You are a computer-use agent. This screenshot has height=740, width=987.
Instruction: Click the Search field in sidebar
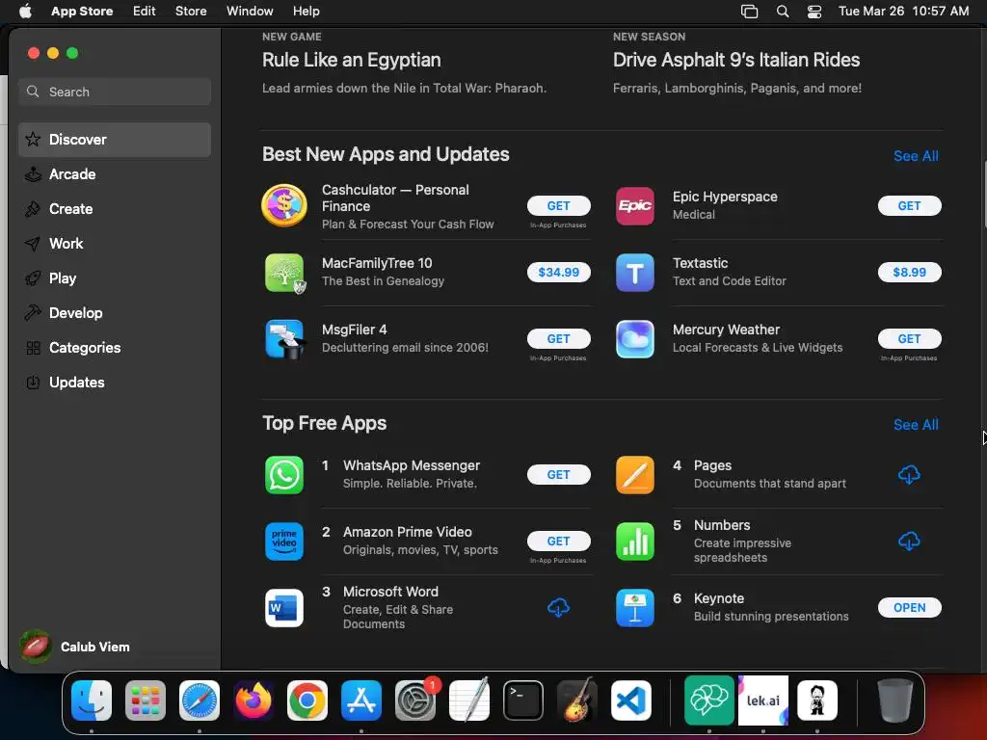[115, 92]
